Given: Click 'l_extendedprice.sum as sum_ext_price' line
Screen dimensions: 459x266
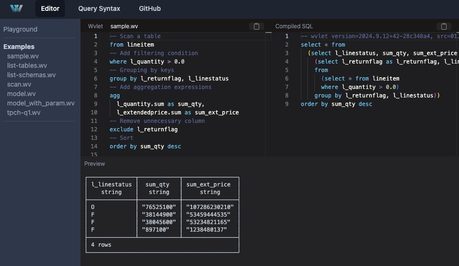Looking at the screenshot, I should (x=177, y=113).
